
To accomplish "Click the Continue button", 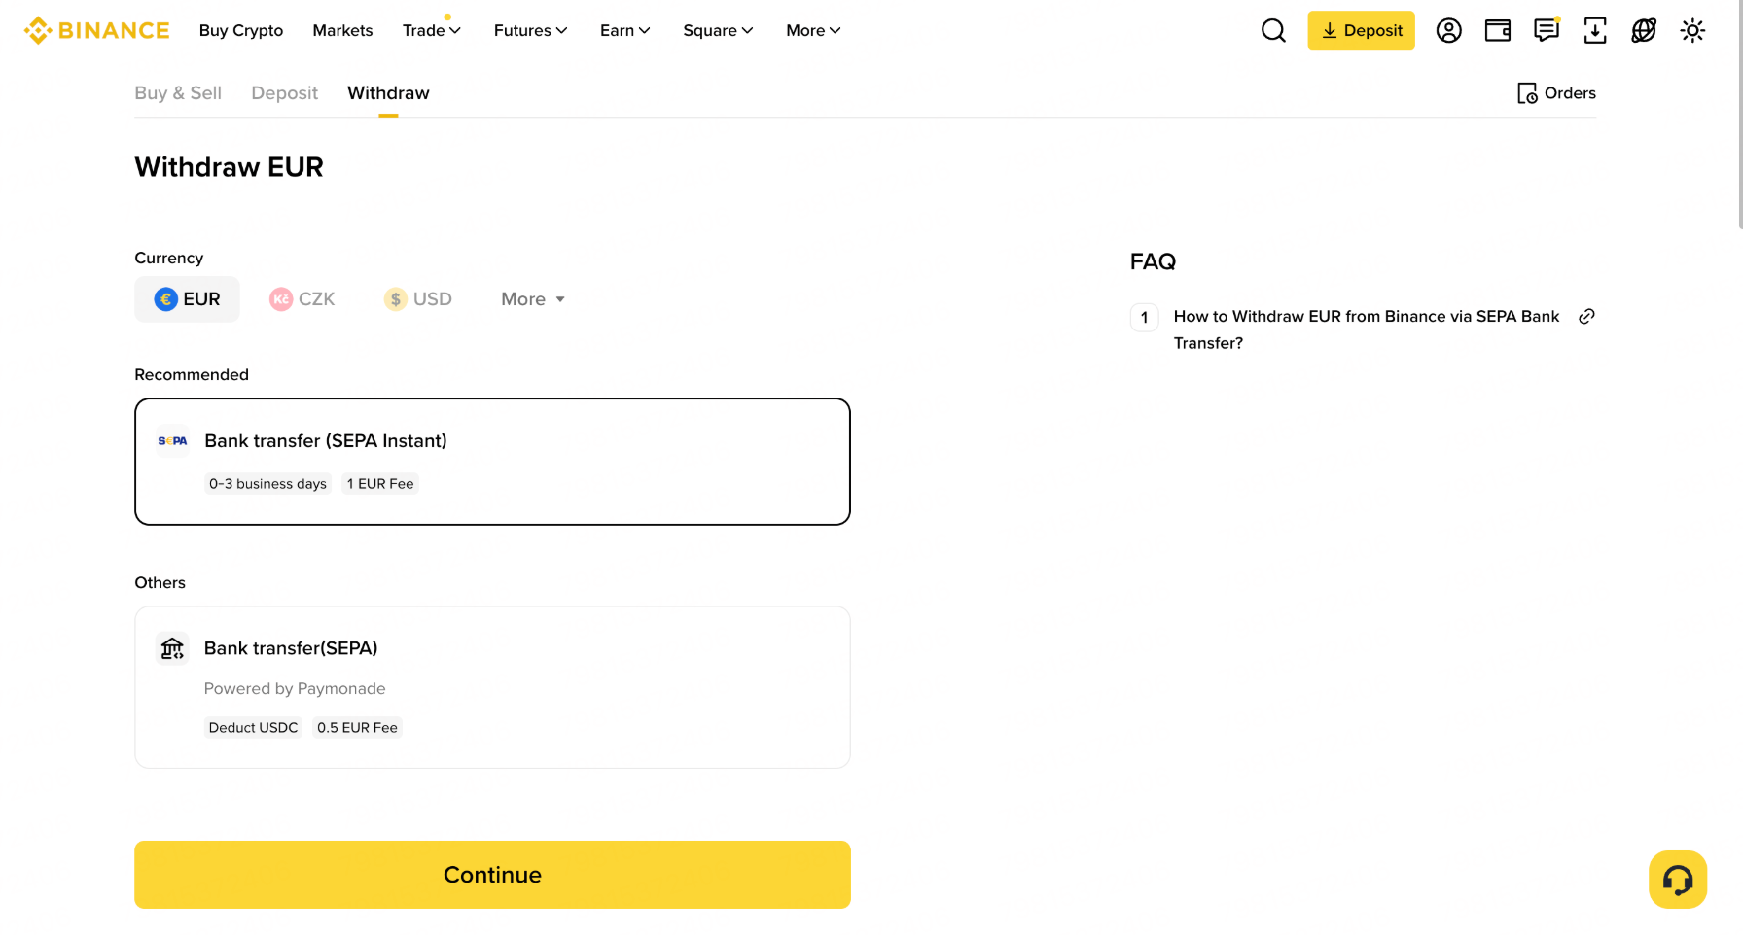I will coord(492,875).
